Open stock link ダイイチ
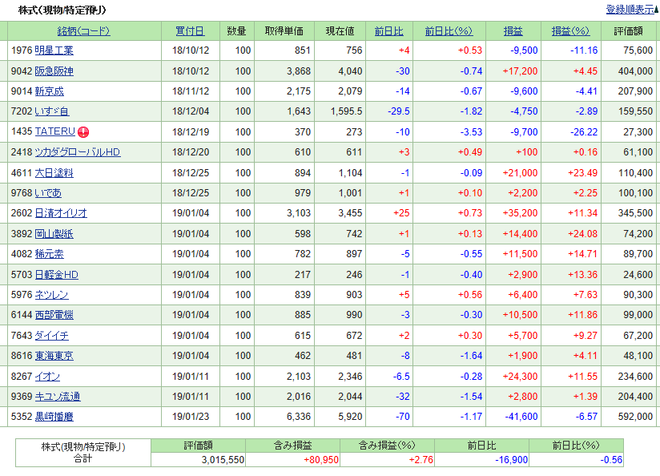 click(51, 336)
